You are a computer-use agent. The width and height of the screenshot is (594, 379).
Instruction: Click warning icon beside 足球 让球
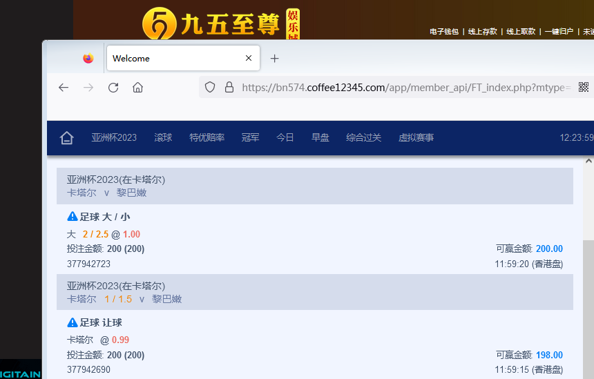point(73,322)
